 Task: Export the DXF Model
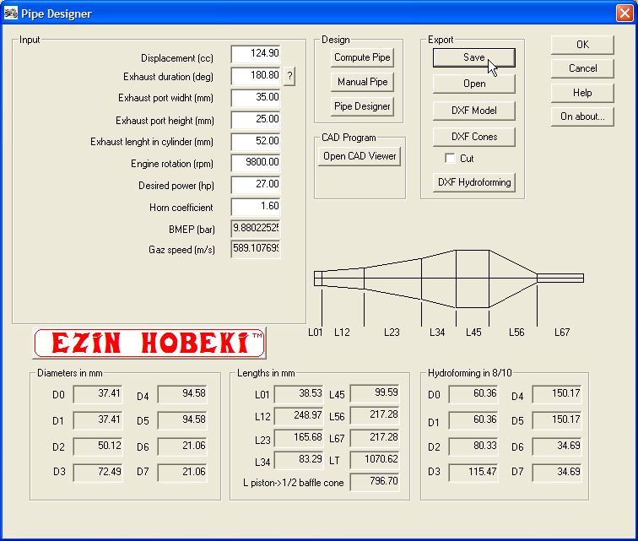[x=473, y=111]
